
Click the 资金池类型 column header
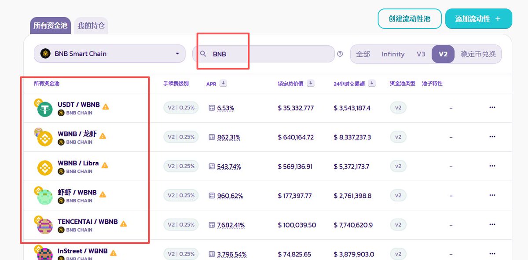pyautogui.click(x=403, y=83)
